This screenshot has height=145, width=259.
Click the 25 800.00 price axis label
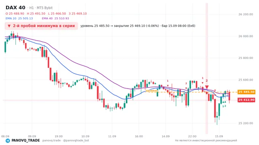click(246, 58)
